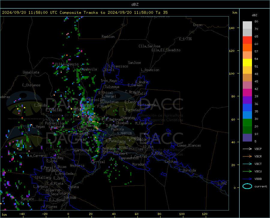270x218 pixels.
Task: Click the '100' tick on the vertical km axis
Action: pos(232,73)
